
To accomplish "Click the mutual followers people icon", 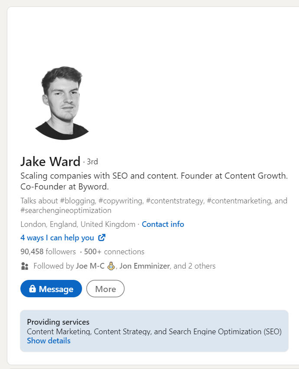I will coord(25,266).
